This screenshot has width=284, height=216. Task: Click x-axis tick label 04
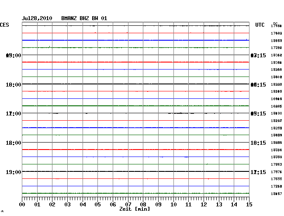(x=83, y=204)
